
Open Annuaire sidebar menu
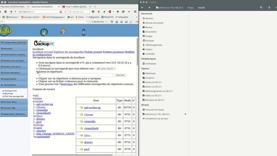pos(14,49)
